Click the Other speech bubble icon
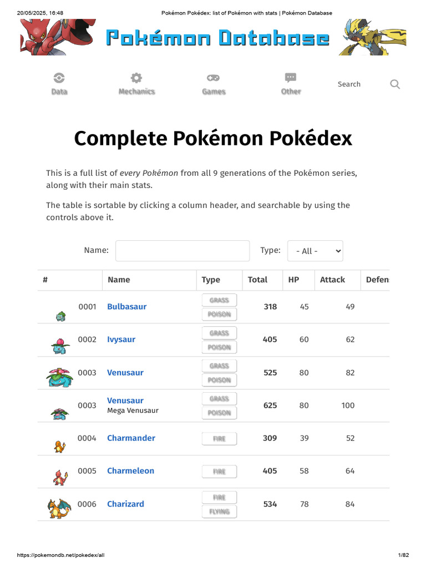 291,84
